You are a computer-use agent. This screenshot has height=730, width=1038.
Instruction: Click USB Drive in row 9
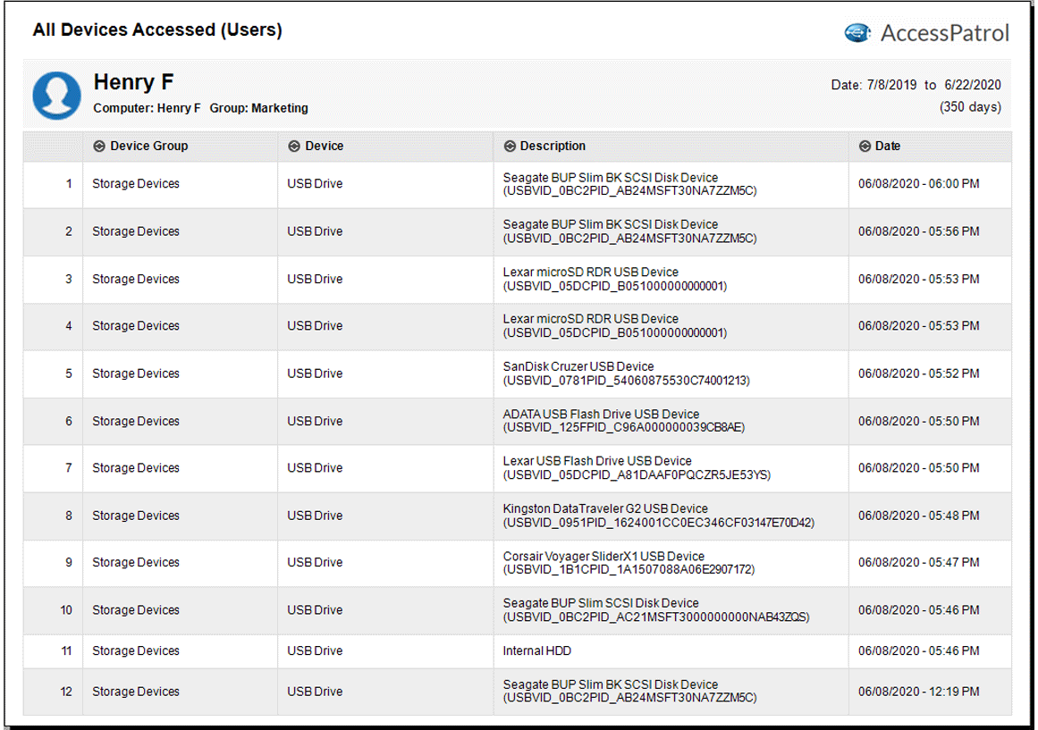(x=315, y=563)
